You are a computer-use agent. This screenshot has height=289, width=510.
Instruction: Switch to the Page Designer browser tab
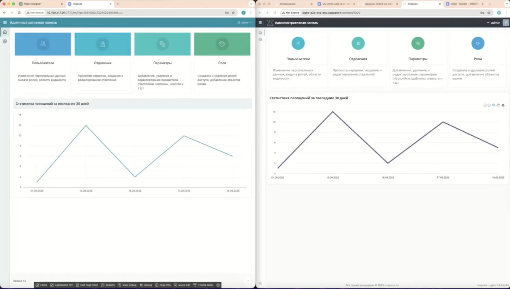click(40, 4)
